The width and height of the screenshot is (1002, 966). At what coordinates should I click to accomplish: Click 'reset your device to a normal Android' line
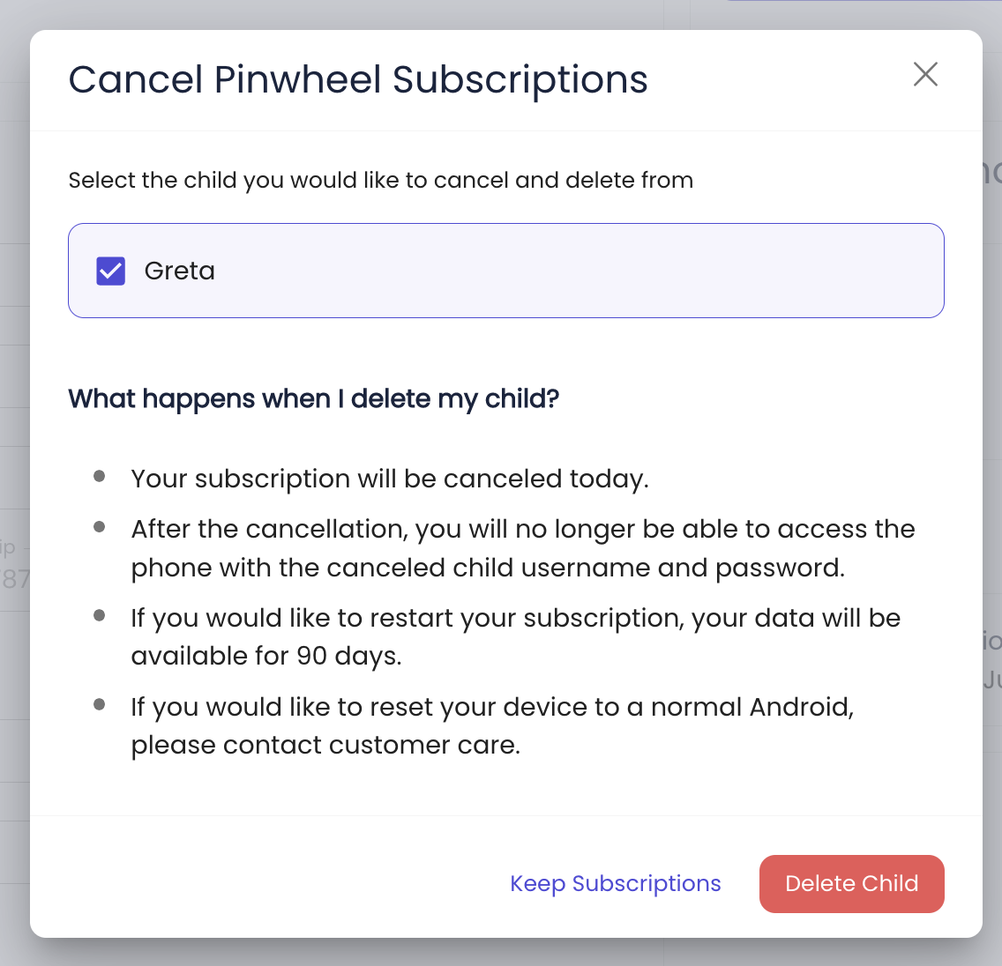(492, 707)
